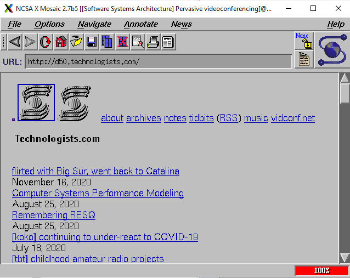Open '[koko] continuing to under-react to COVID-19'

(105, 237)
